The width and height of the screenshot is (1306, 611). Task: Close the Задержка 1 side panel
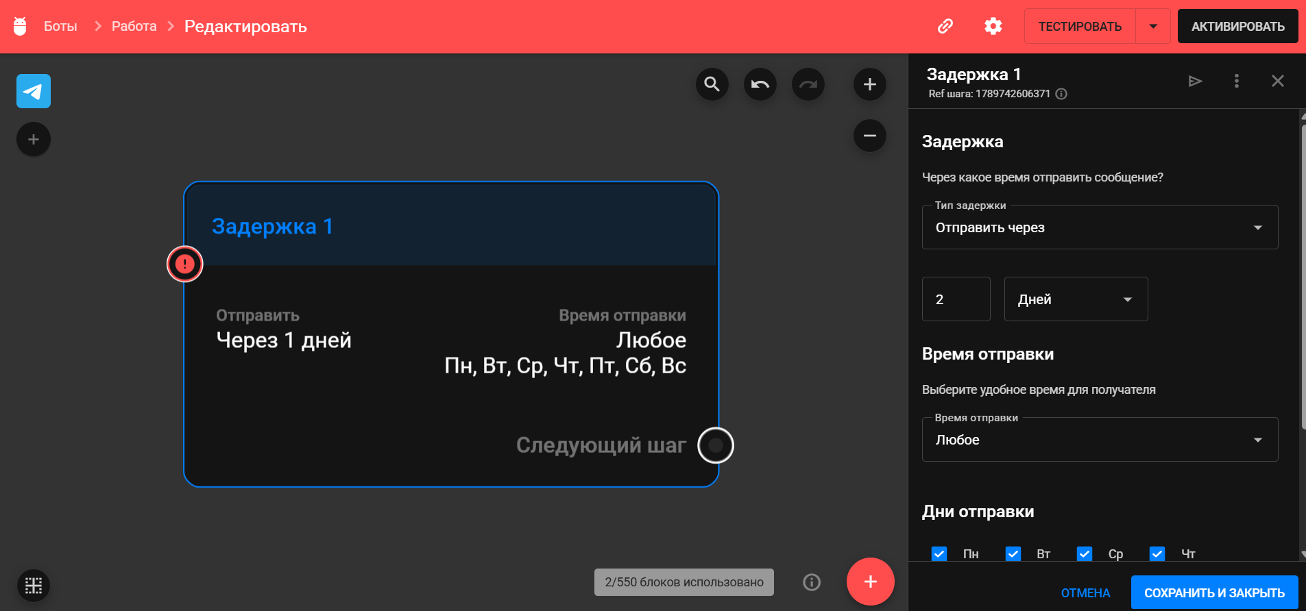pos(1278,81)
